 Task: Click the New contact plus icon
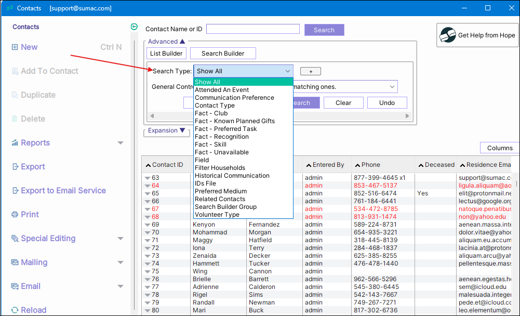tap(15, 47)
